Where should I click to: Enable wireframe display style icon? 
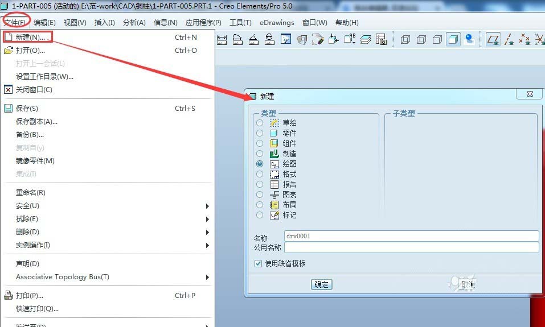tap(405, 39)
